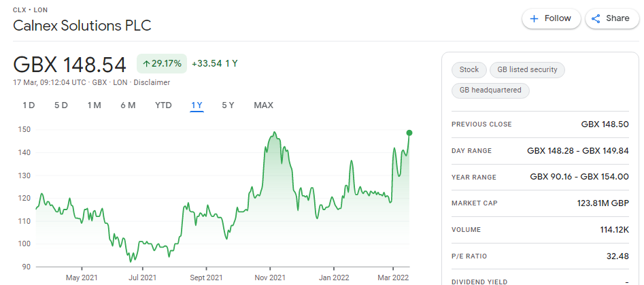Click the Previous Close value GBX 148.50
The width and height of the screenshot is (644, 285).
coord(605,124)
